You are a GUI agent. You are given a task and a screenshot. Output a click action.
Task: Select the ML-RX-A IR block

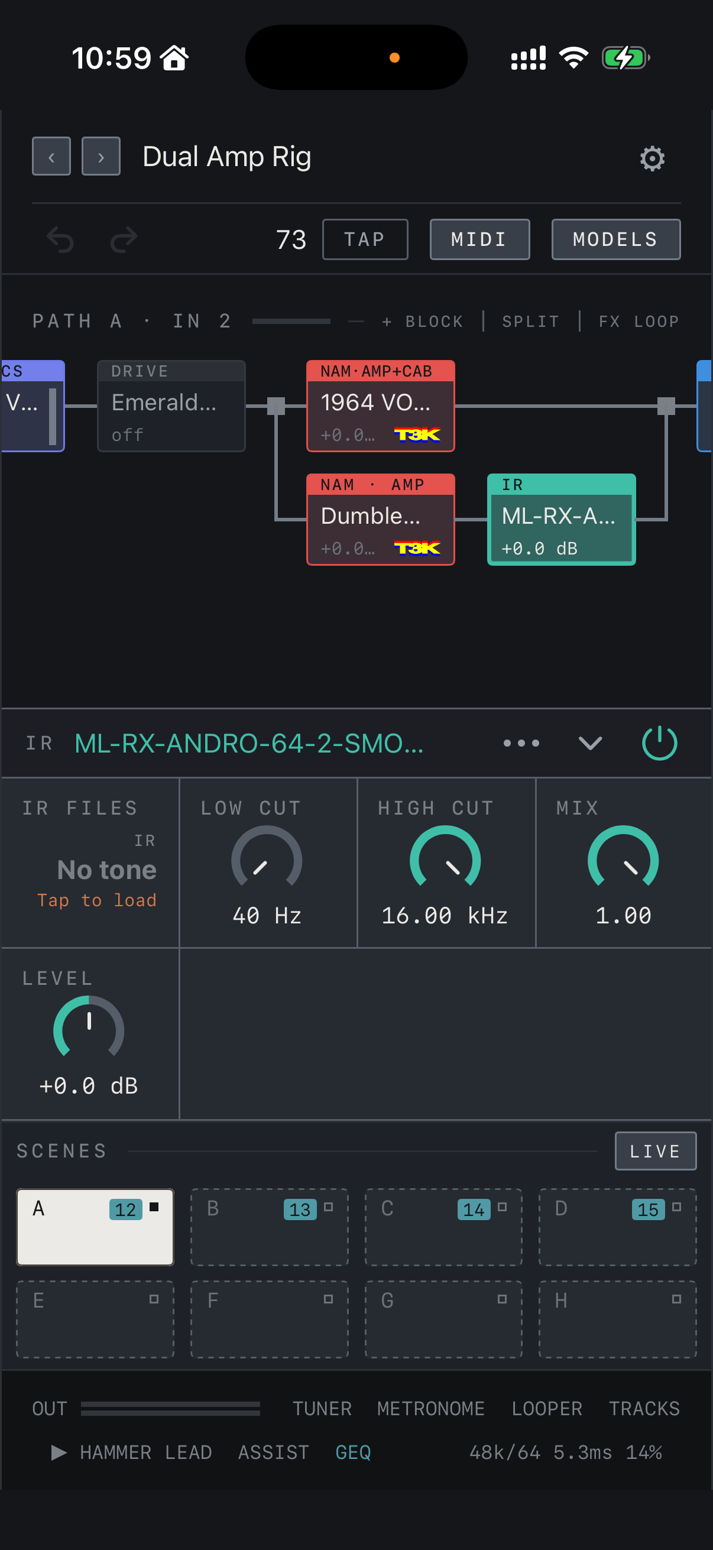(562, 520)
